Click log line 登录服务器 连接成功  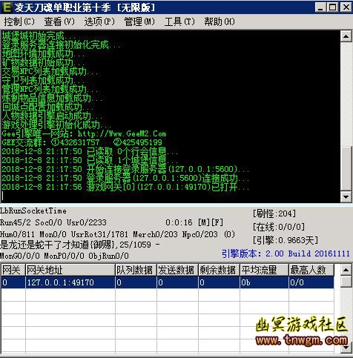coord(125,178)
